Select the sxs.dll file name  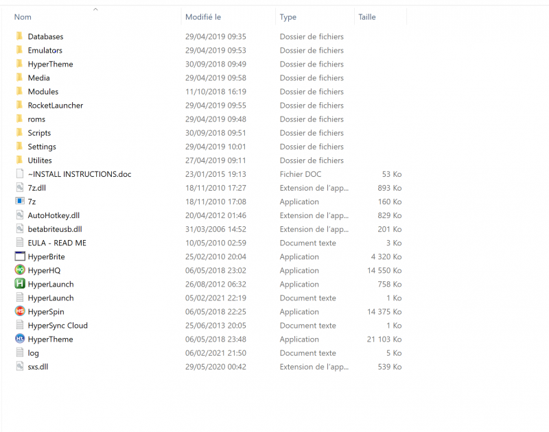click(x=38, y=367)
